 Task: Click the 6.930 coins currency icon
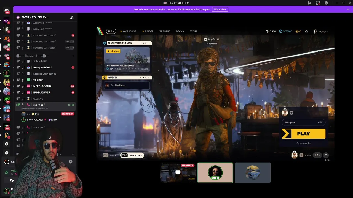(x=267, y=31)
